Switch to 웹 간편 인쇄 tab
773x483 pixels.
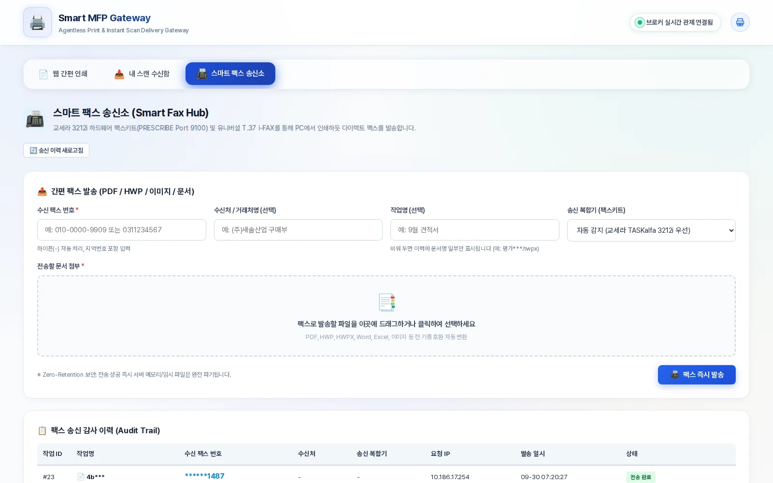point(63,74)
